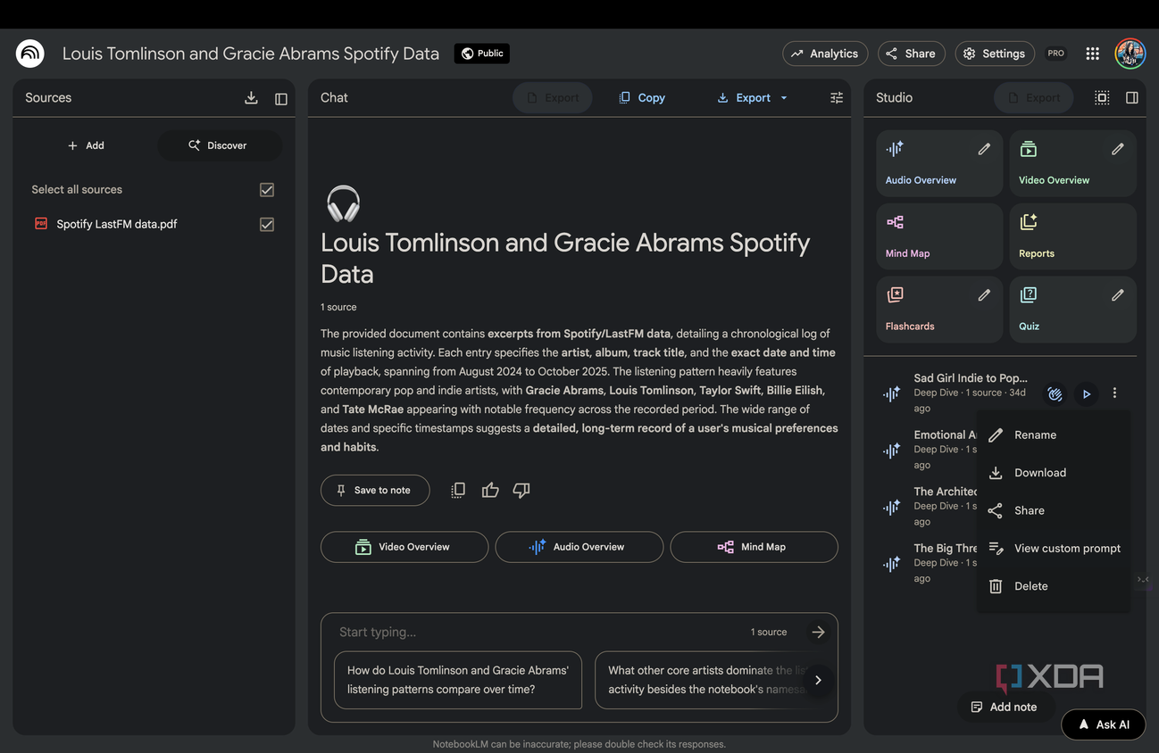Choose Download from the context menu

pyautogui.click(x=1054, y=473)
